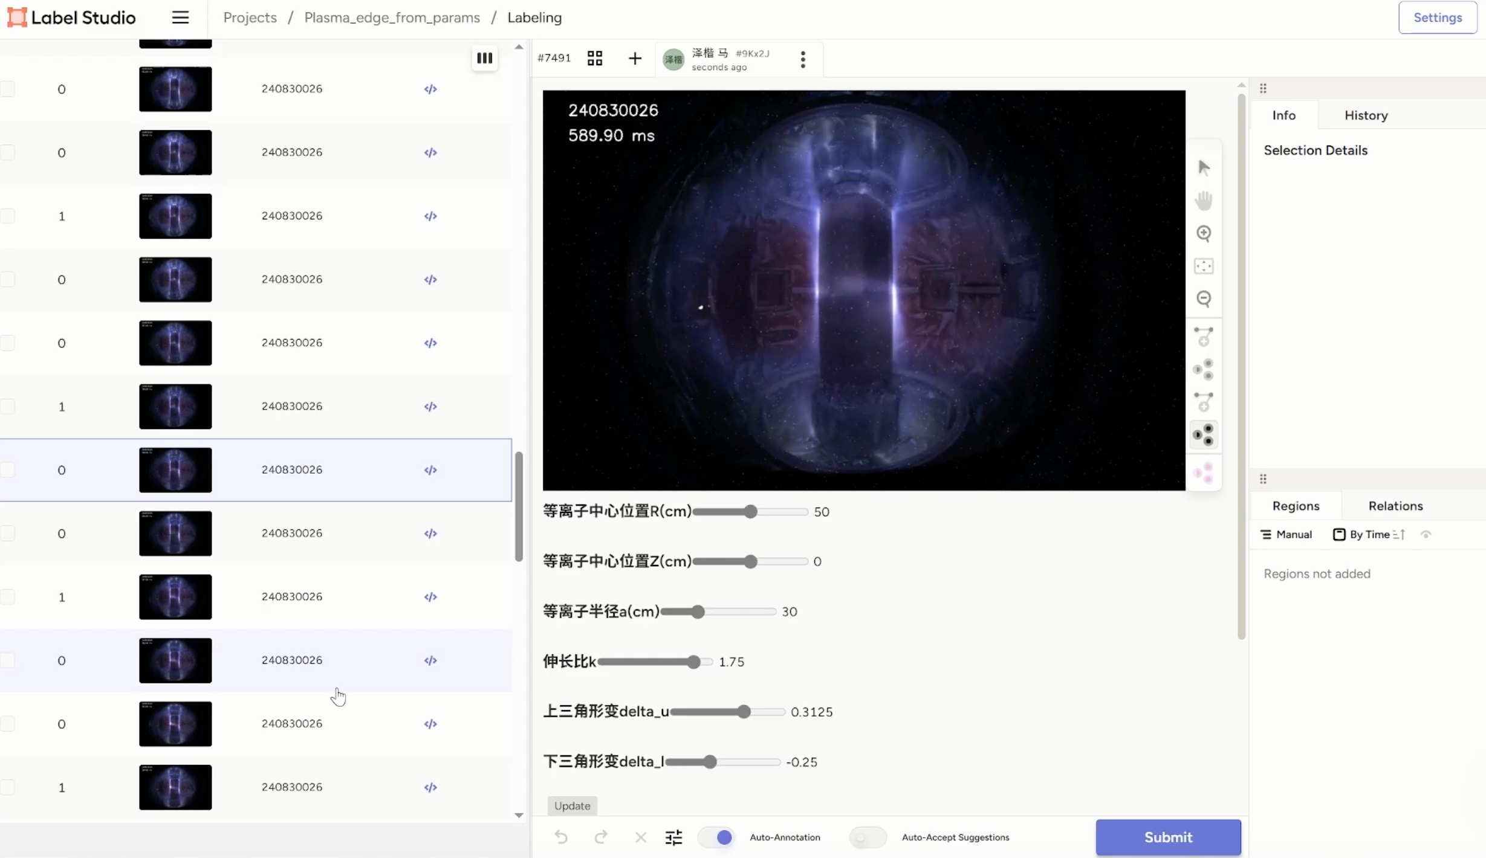1486x858 pixels.
Task: Enable Auto-Accept Suggestions switch
Action: tap(868, 837)
